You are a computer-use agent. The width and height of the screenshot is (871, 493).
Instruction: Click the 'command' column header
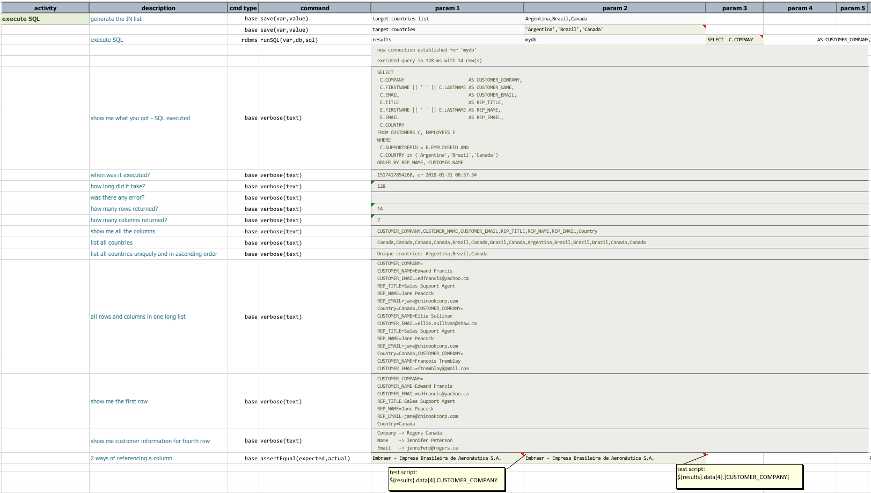coord(315,8)
